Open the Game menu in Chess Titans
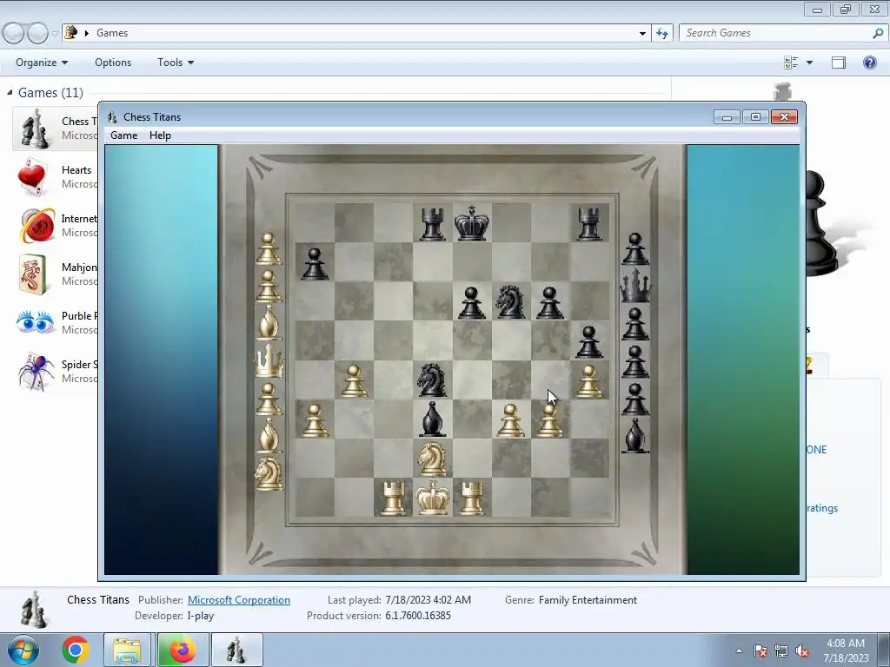The height and width of the screenshot is (667, 890). [x=123, y=135]
